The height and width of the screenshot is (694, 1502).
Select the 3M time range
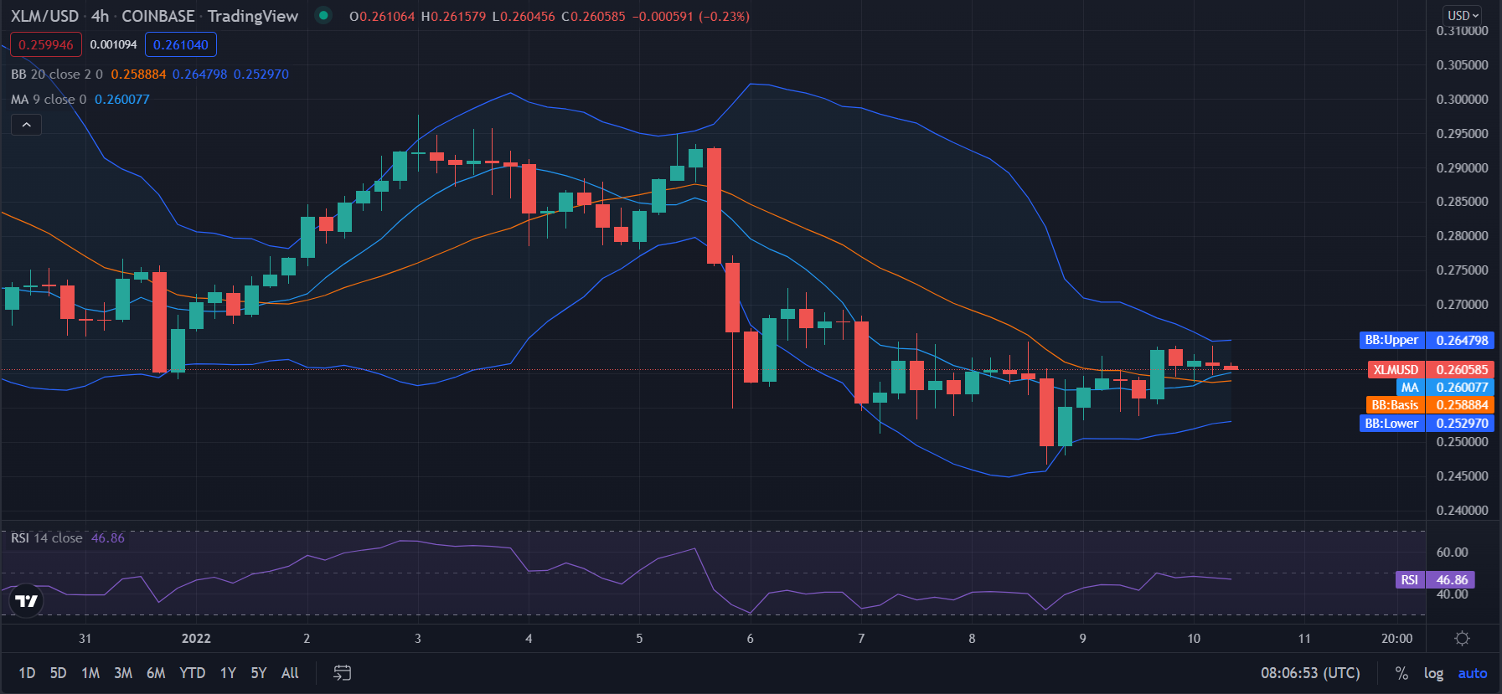click(123, 673)
